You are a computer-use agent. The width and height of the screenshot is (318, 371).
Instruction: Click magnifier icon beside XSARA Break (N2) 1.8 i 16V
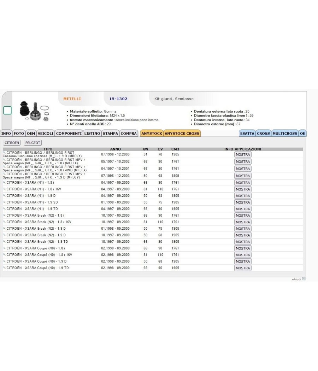pyautogui.click(x=4, y=222)
